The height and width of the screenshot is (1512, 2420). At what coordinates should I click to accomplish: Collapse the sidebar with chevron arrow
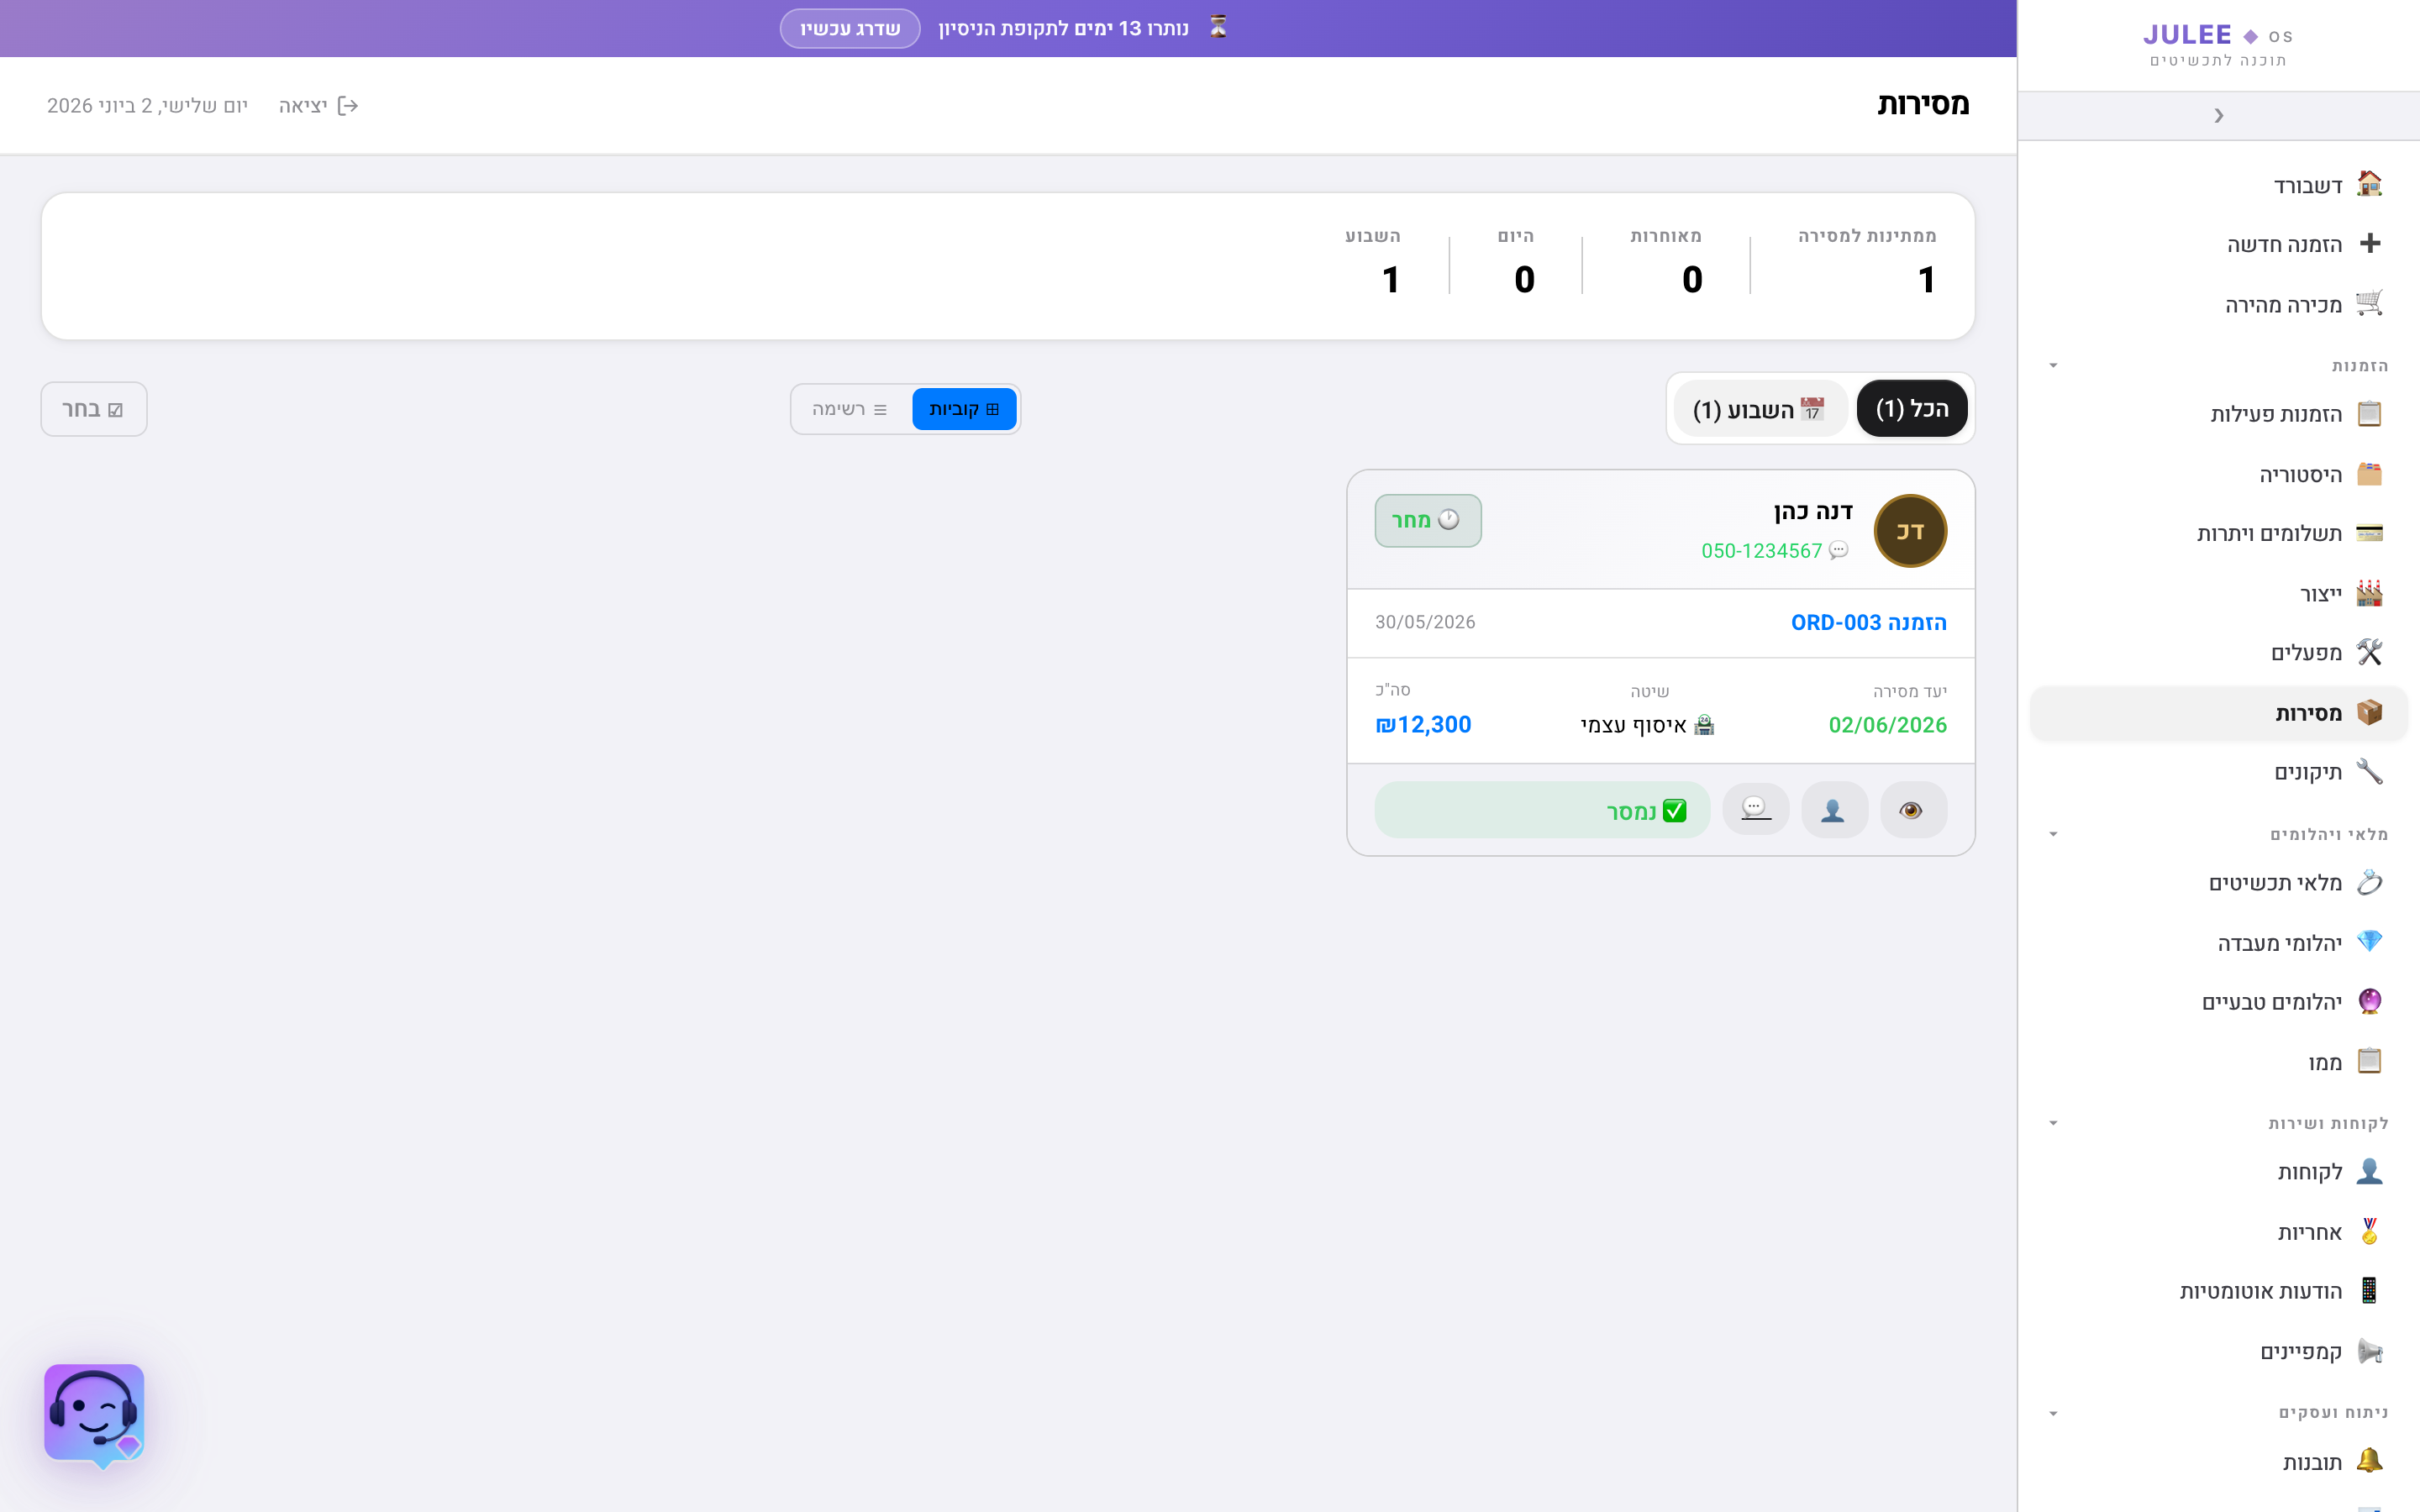[2218, 116]
